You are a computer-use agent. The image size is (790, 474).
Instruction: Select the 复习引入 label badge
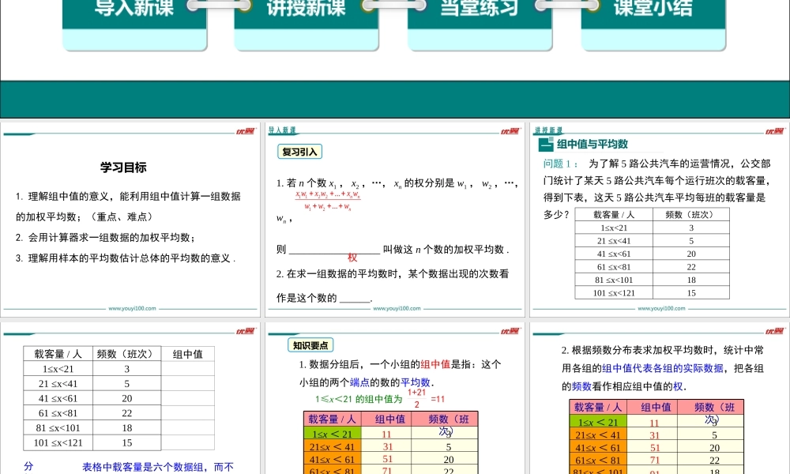point(299,152)
